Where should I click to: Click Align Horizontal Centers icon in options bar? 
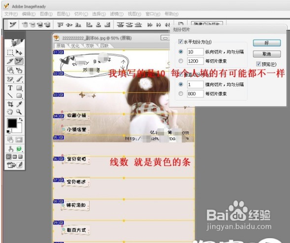tap(99, 25)
